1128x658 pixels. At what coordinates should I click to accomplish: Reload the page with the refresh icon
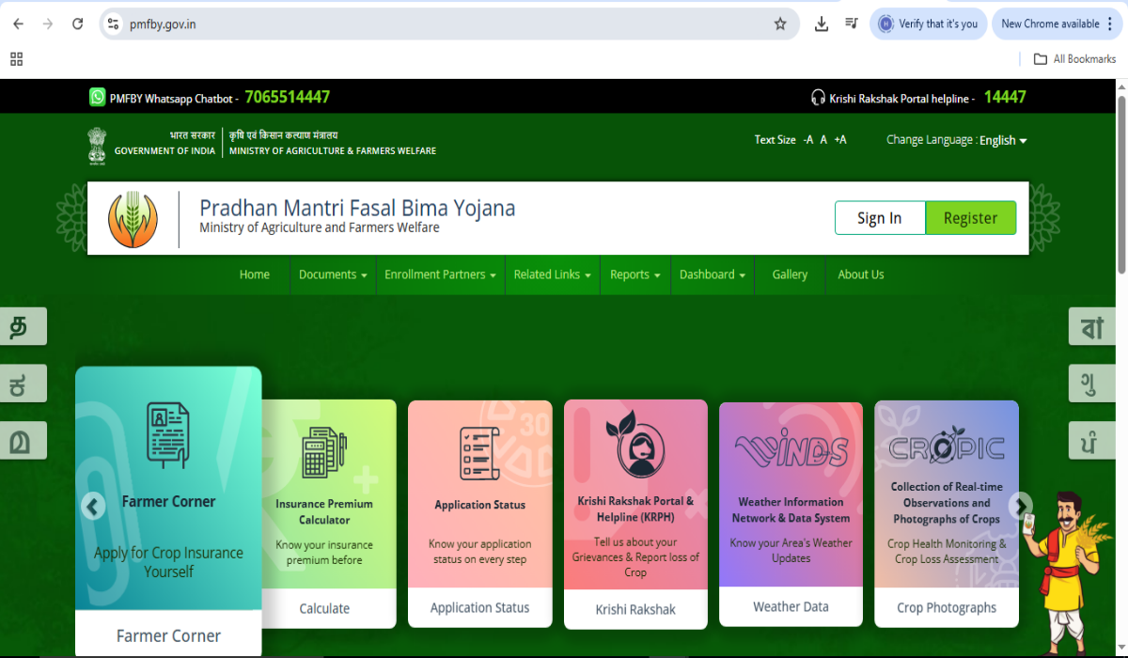point(78,23)
